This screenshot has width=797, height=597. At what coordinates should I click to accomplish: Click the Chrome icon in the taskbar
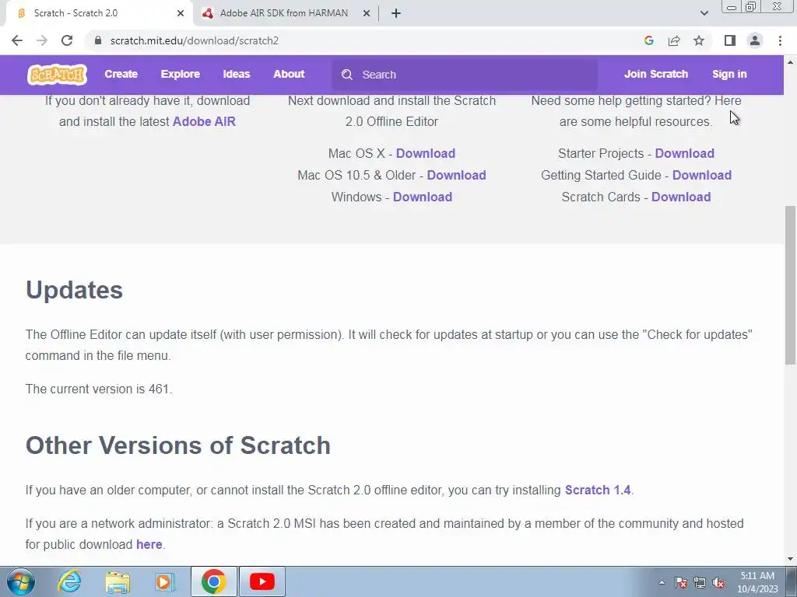(214, 581)
